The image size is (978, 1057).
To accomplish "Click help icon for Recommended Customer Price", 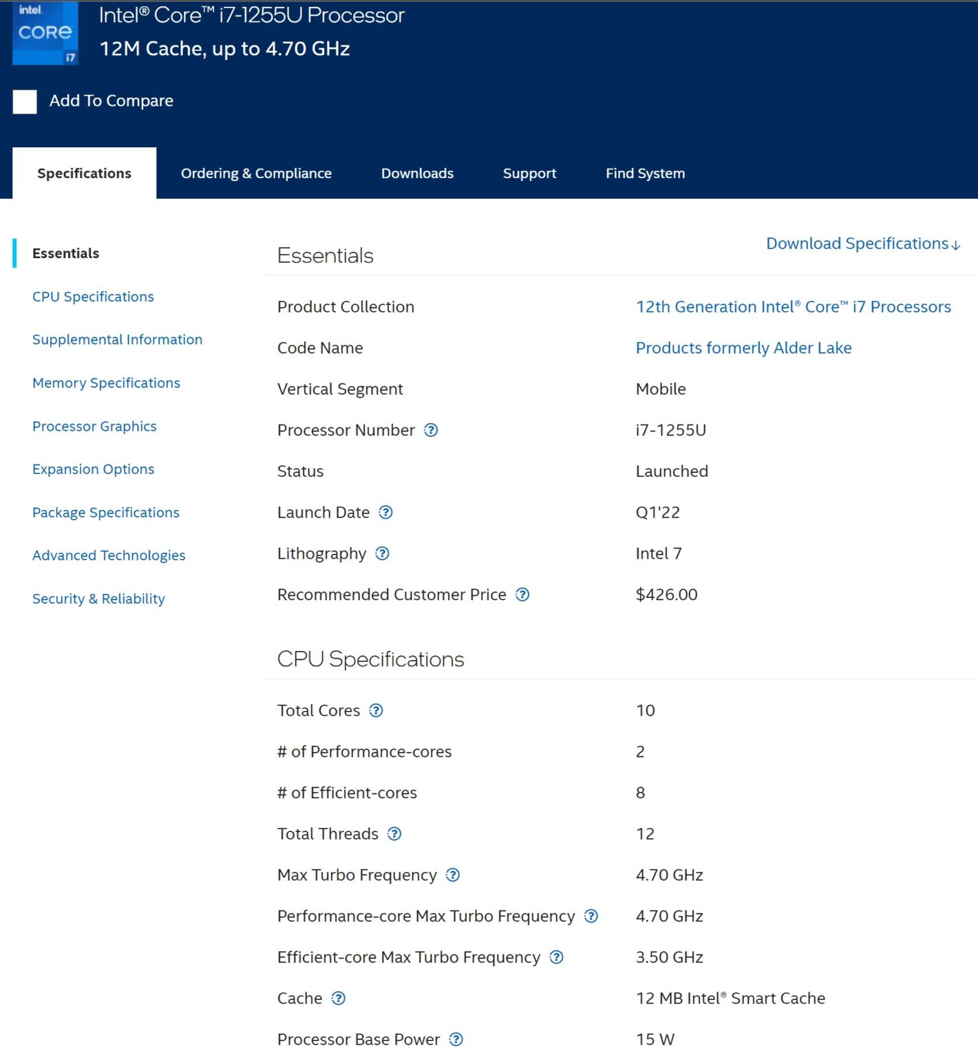I will coord(522,595).
